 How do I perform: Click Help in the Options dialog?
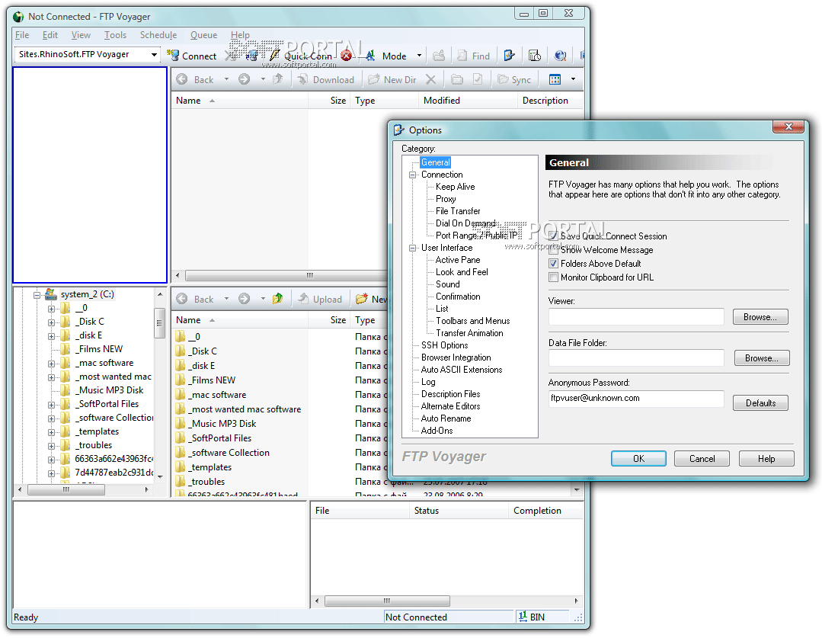click(766, 459)
